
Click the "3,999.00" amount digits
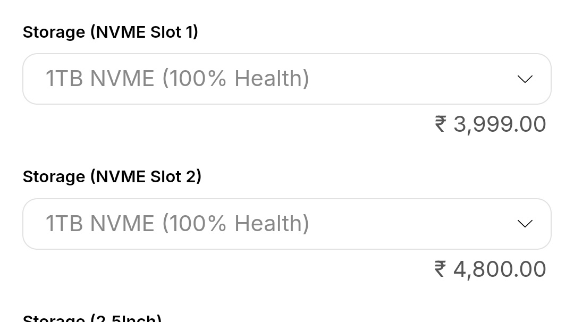tap(500, 124)
